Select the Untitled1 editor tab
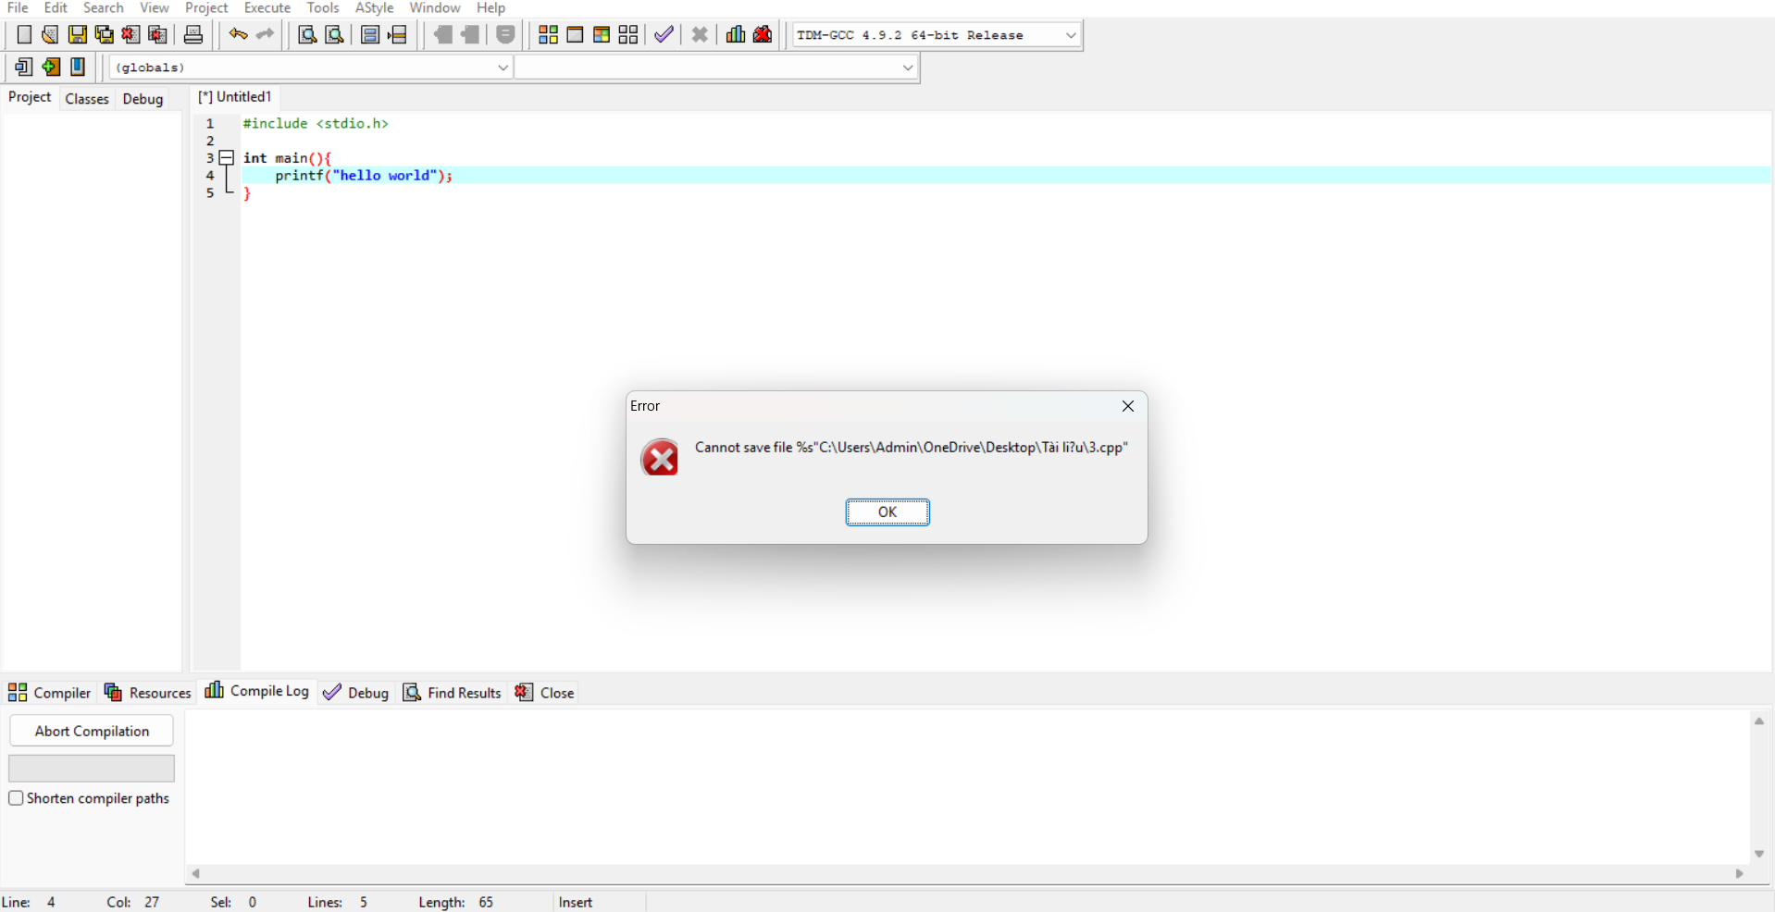The image size is (1775, 912). coord(235,97)
